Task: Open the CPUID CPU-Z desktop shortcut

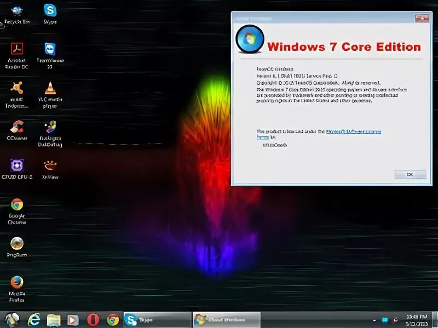Action: pos(17,169)
